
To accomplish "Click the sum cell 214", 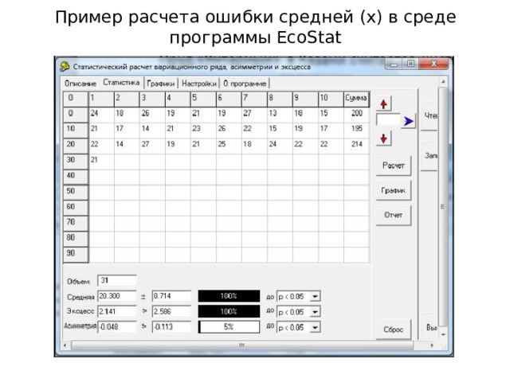I will 356,145.
